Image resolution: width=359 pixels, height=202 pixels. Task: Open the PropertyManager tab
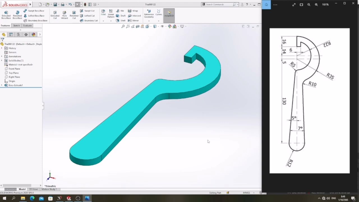(11, 35)
